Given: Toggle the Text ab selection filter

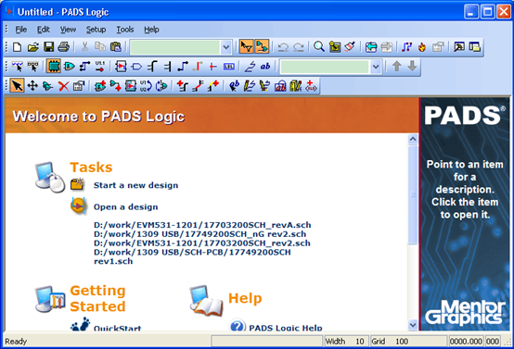Looking at the screenshot, I should pos(265,67).
